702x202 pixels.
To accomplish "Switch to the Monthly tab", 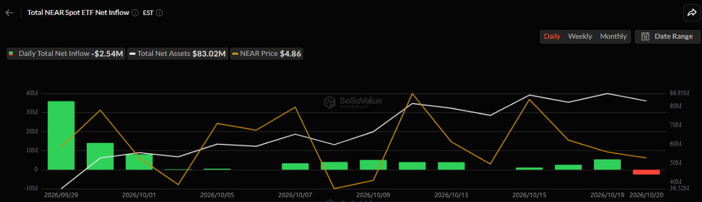I will [613, 37].
